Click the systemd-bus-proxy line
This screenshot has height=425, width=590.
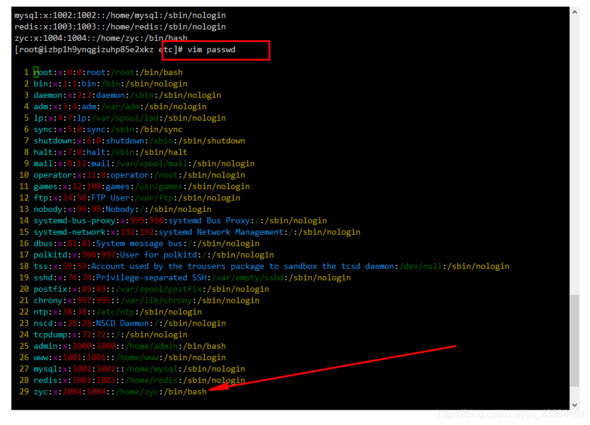180,221
